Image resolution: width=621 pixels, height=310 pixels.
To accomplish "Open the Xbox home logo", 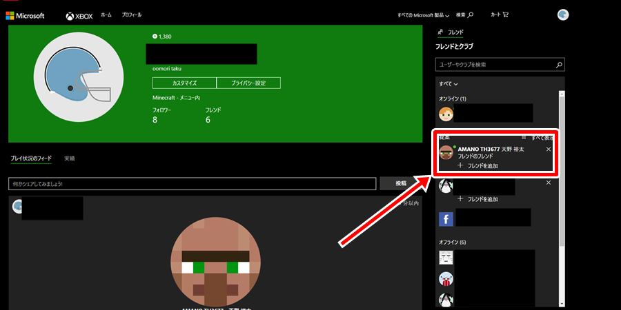I will [79, 15].
